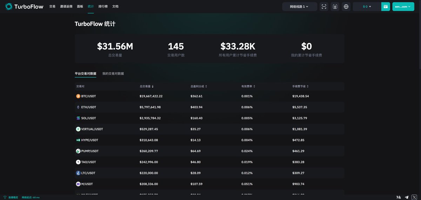
Task: Click the QR scan icon in the header
Action: tap(324, 7)
